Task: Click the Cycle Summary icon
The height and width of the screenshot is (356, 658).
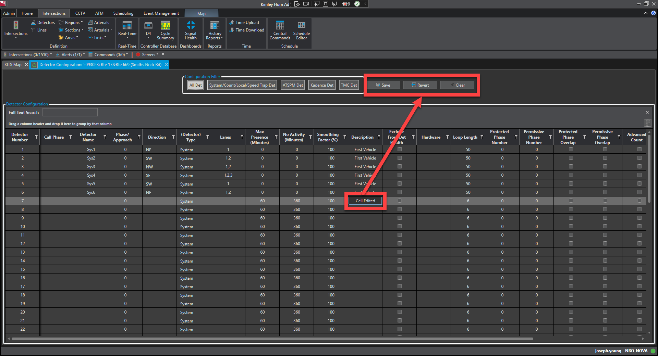Action: point(165,30)
